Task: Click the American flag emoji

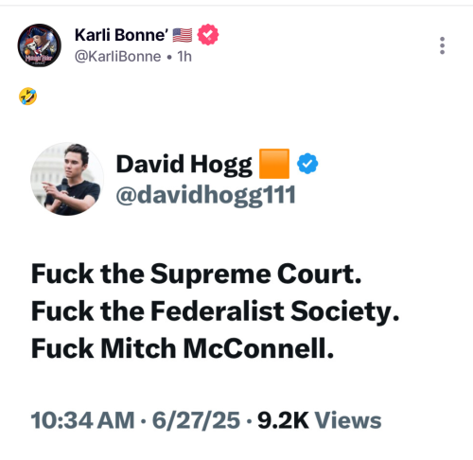Action: click(x=183, y=35)
